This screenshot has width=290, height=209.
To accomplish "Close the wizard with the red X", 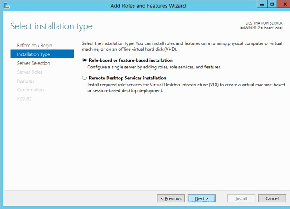I will coord(283,5).
